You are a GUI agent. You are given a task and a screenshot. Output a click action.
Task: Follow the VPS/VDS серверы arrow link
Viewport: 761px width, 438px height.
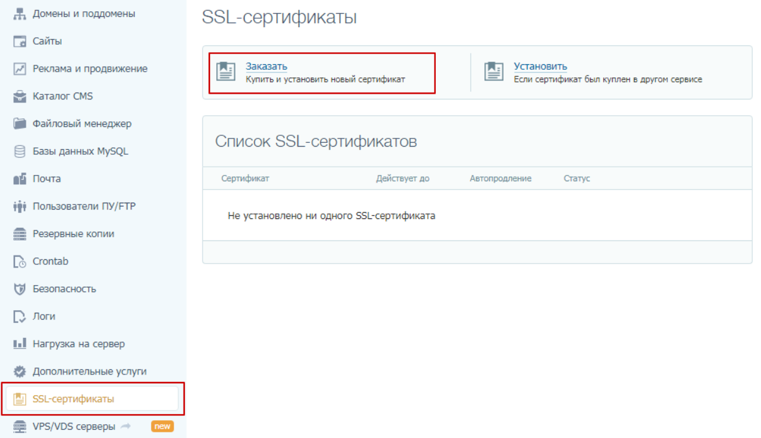tap(124, 426)
